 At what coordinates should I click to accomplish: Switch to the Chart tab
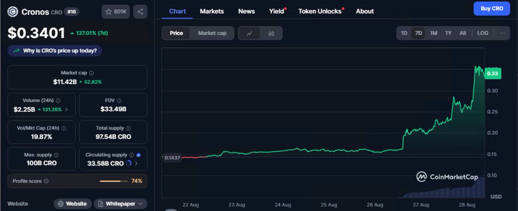tap(177, 11)
